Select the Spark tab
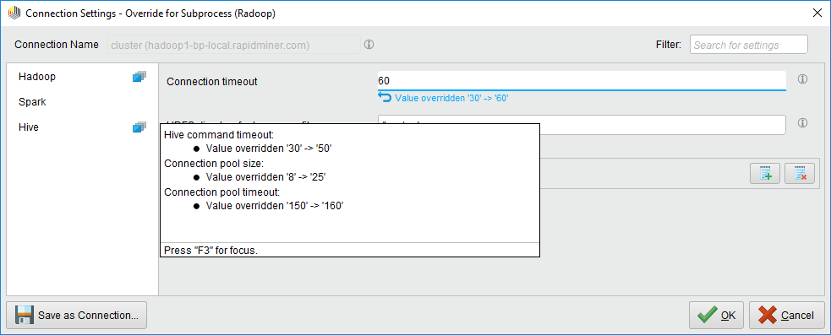The height and width of the screenshot is (335, 831). tap(82, 101)
